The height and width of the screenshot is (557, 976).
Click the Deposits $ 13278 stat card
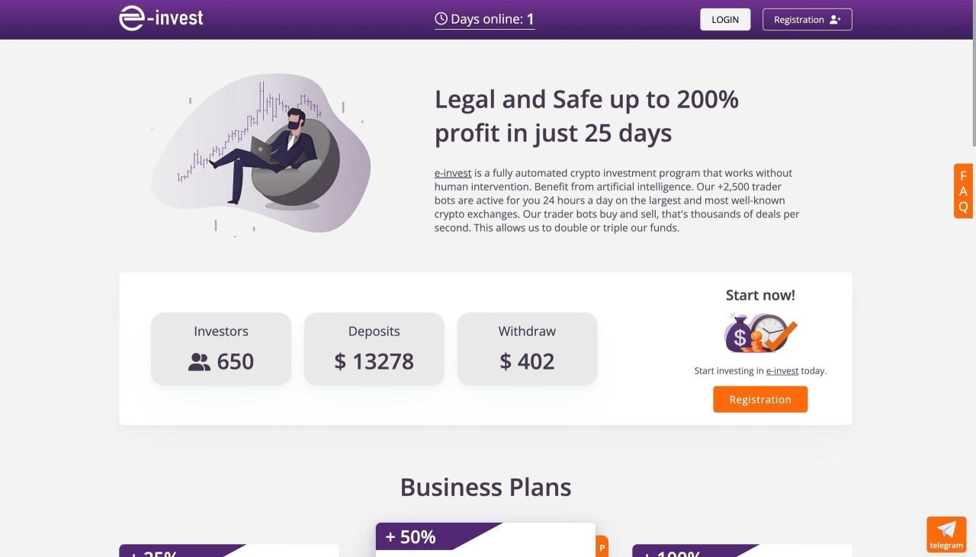coord(374,348)
